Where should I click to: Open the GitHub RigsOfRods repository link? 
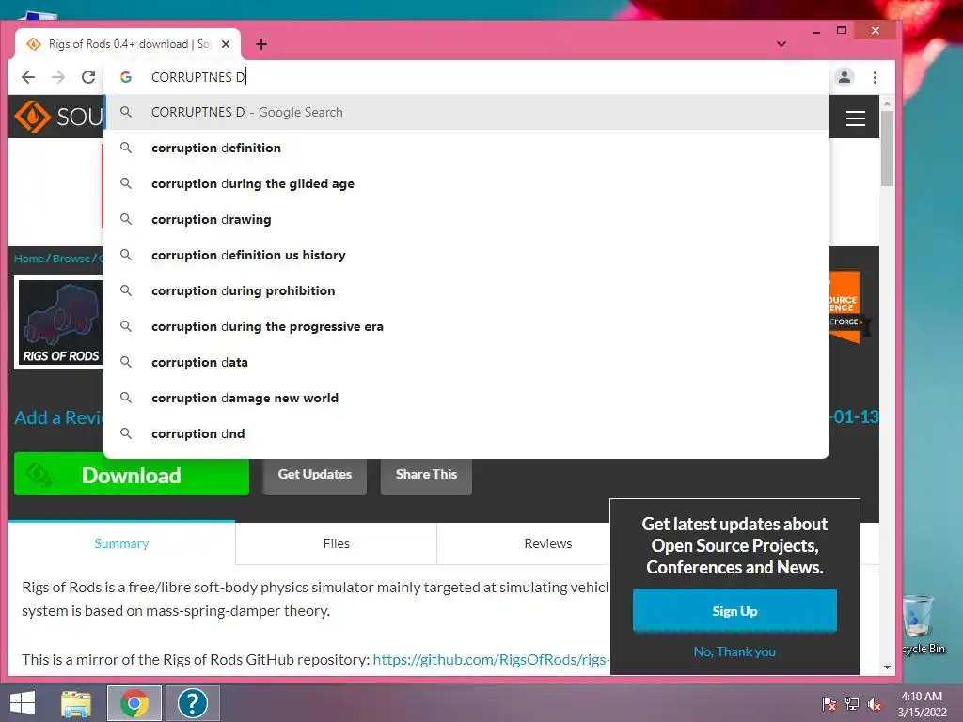tap(491, 659)
